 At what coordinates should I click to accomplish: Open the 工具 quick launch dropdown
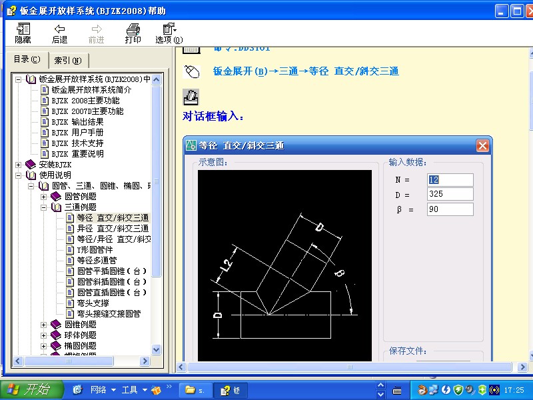135,390
